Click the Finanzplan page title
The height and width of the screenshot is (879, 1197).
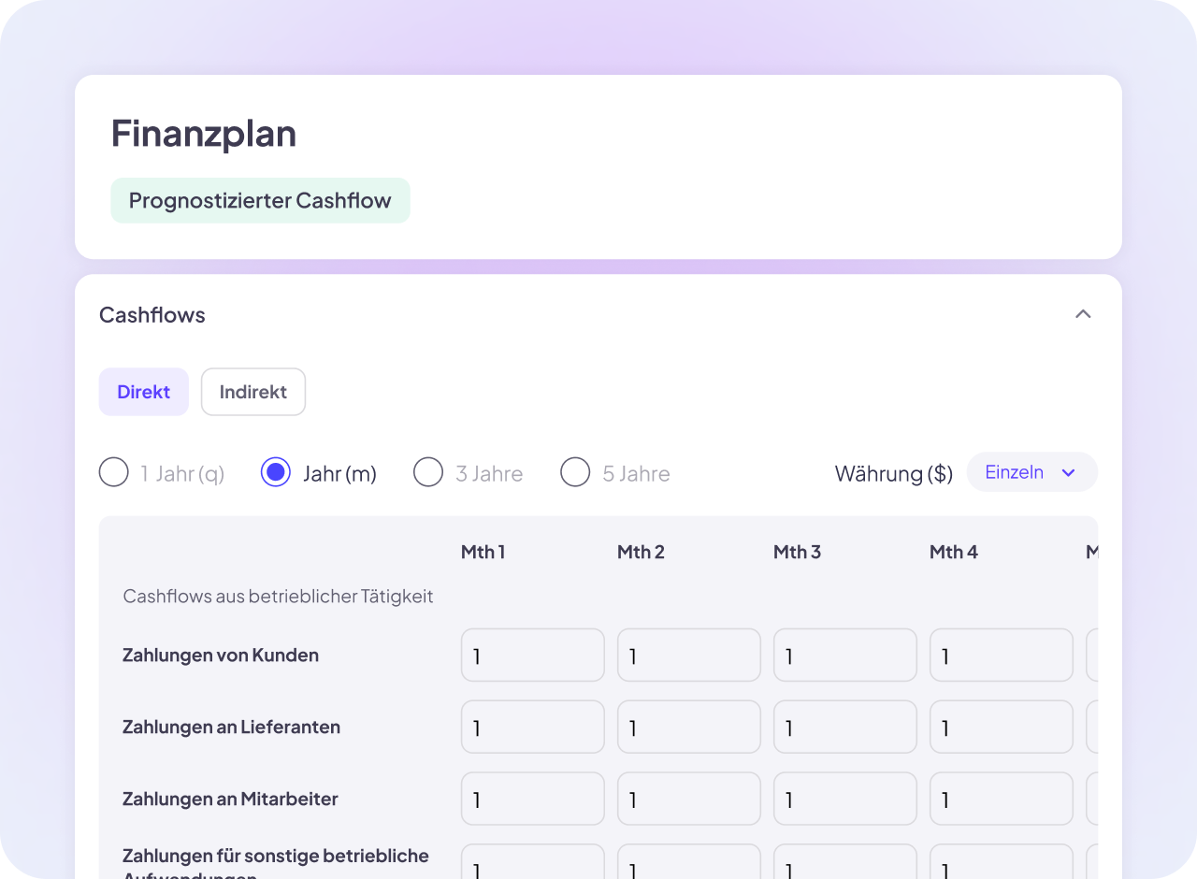tap(204, 133)
